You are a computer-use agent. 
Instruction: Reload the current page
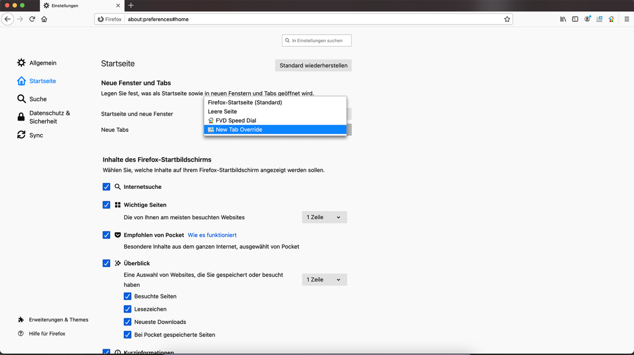pyautogui.click(x=32, y=19)
